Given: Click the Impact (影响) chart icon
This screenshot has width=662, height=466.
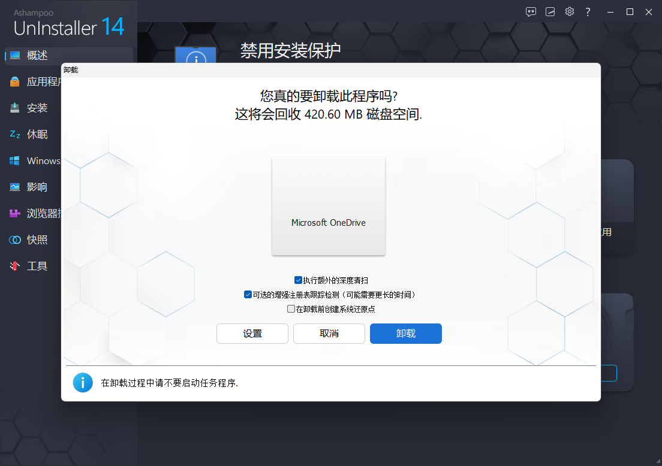Looking at the screenshot, I should (15, 187).
